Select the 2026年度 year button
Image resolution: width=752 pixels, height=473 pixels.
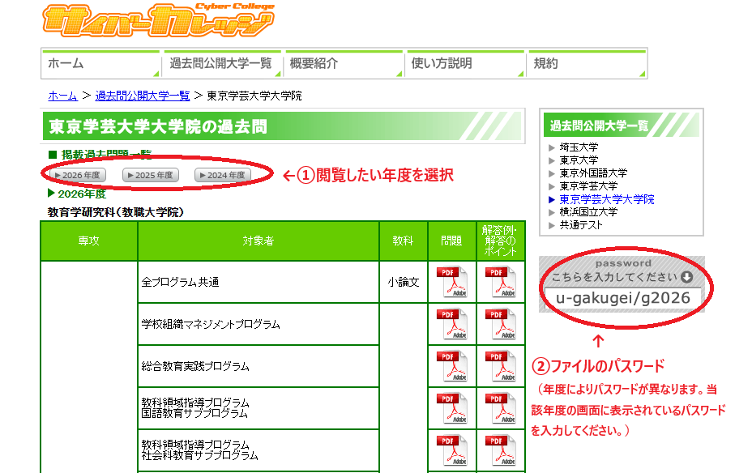(78, 175)
